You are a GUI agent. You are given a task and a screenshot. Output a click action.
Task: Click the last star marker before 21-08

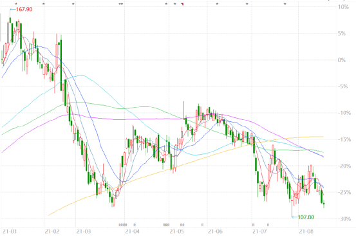[285, 4]
